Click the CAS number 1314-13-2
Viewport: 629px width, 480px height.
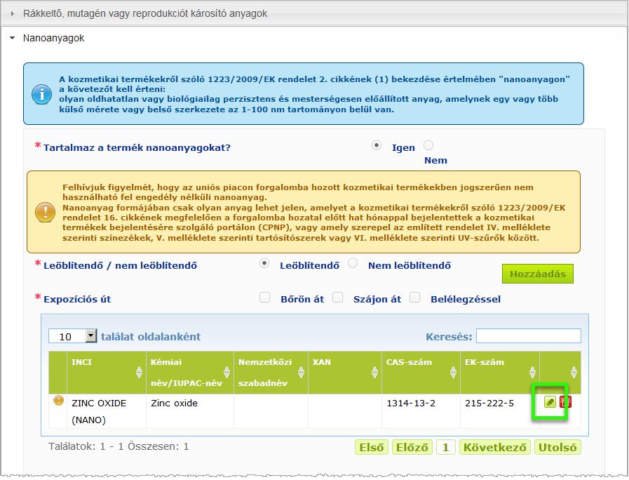coord(411,403)
